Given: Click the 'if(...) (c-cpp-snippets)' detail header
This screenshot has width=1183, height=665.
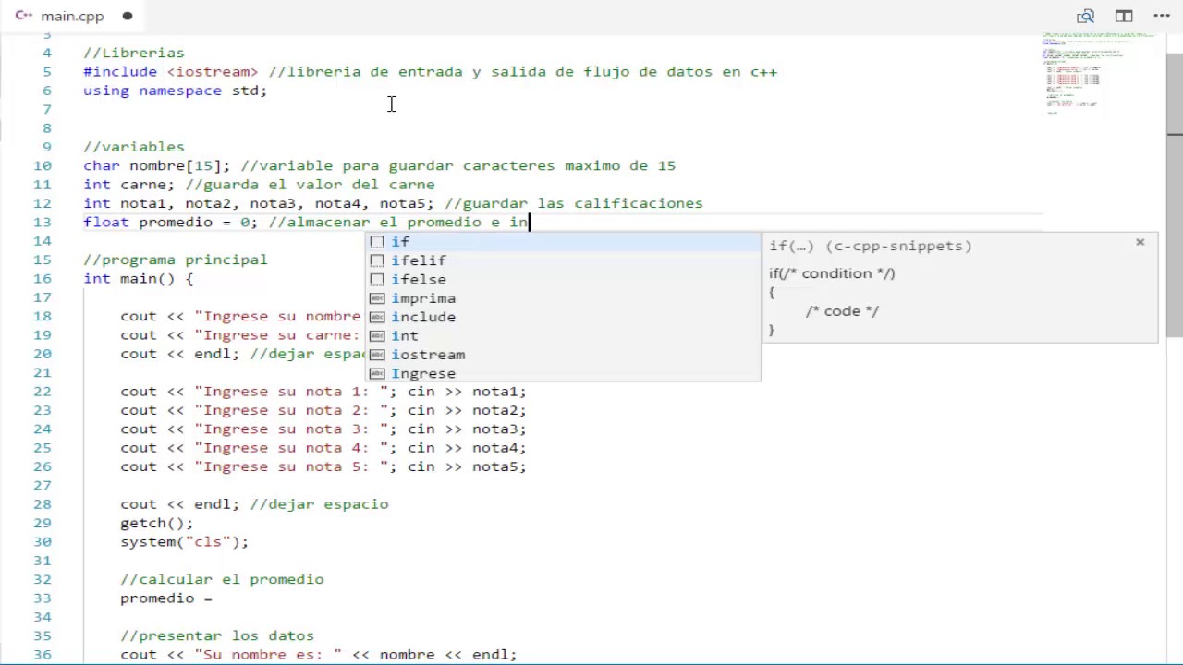Looking at the screenshot, I should (871, 246).
